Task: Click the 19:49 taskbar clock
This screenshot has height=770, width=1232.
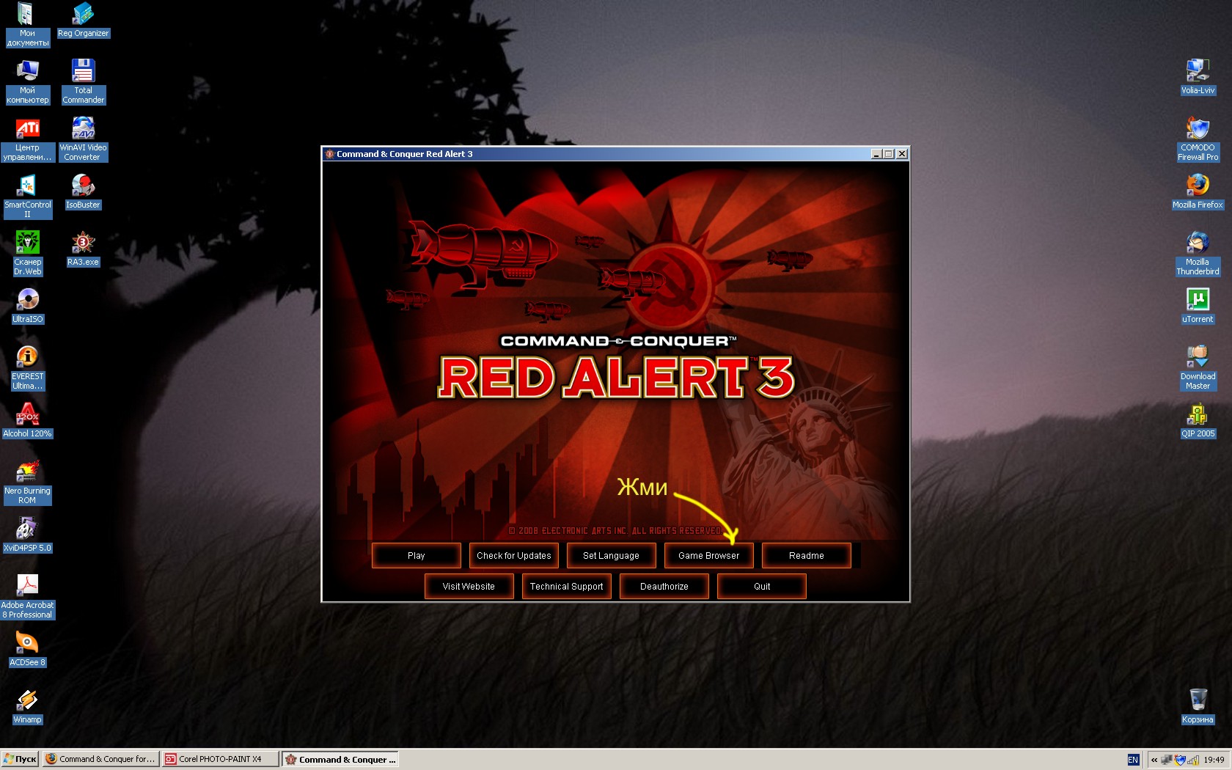Action: (1214, 760)
